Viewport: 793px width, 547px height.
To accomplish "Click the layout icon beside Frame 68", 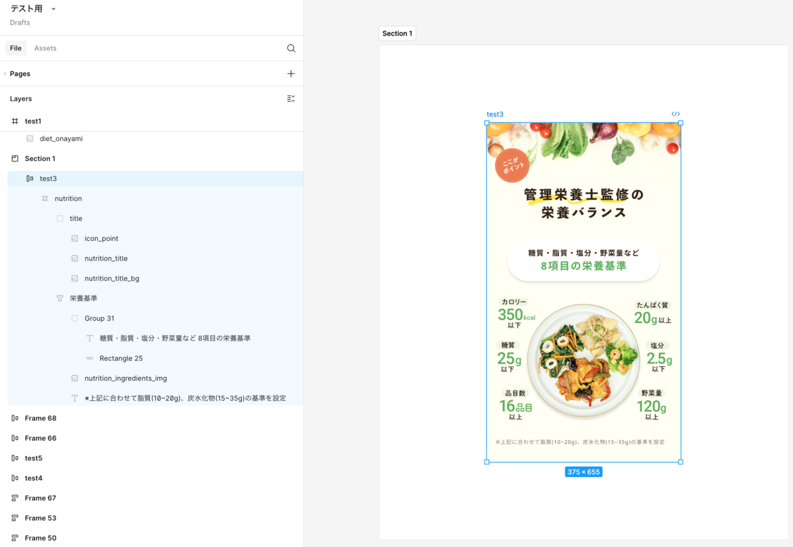I will click(x=15, y=418).
